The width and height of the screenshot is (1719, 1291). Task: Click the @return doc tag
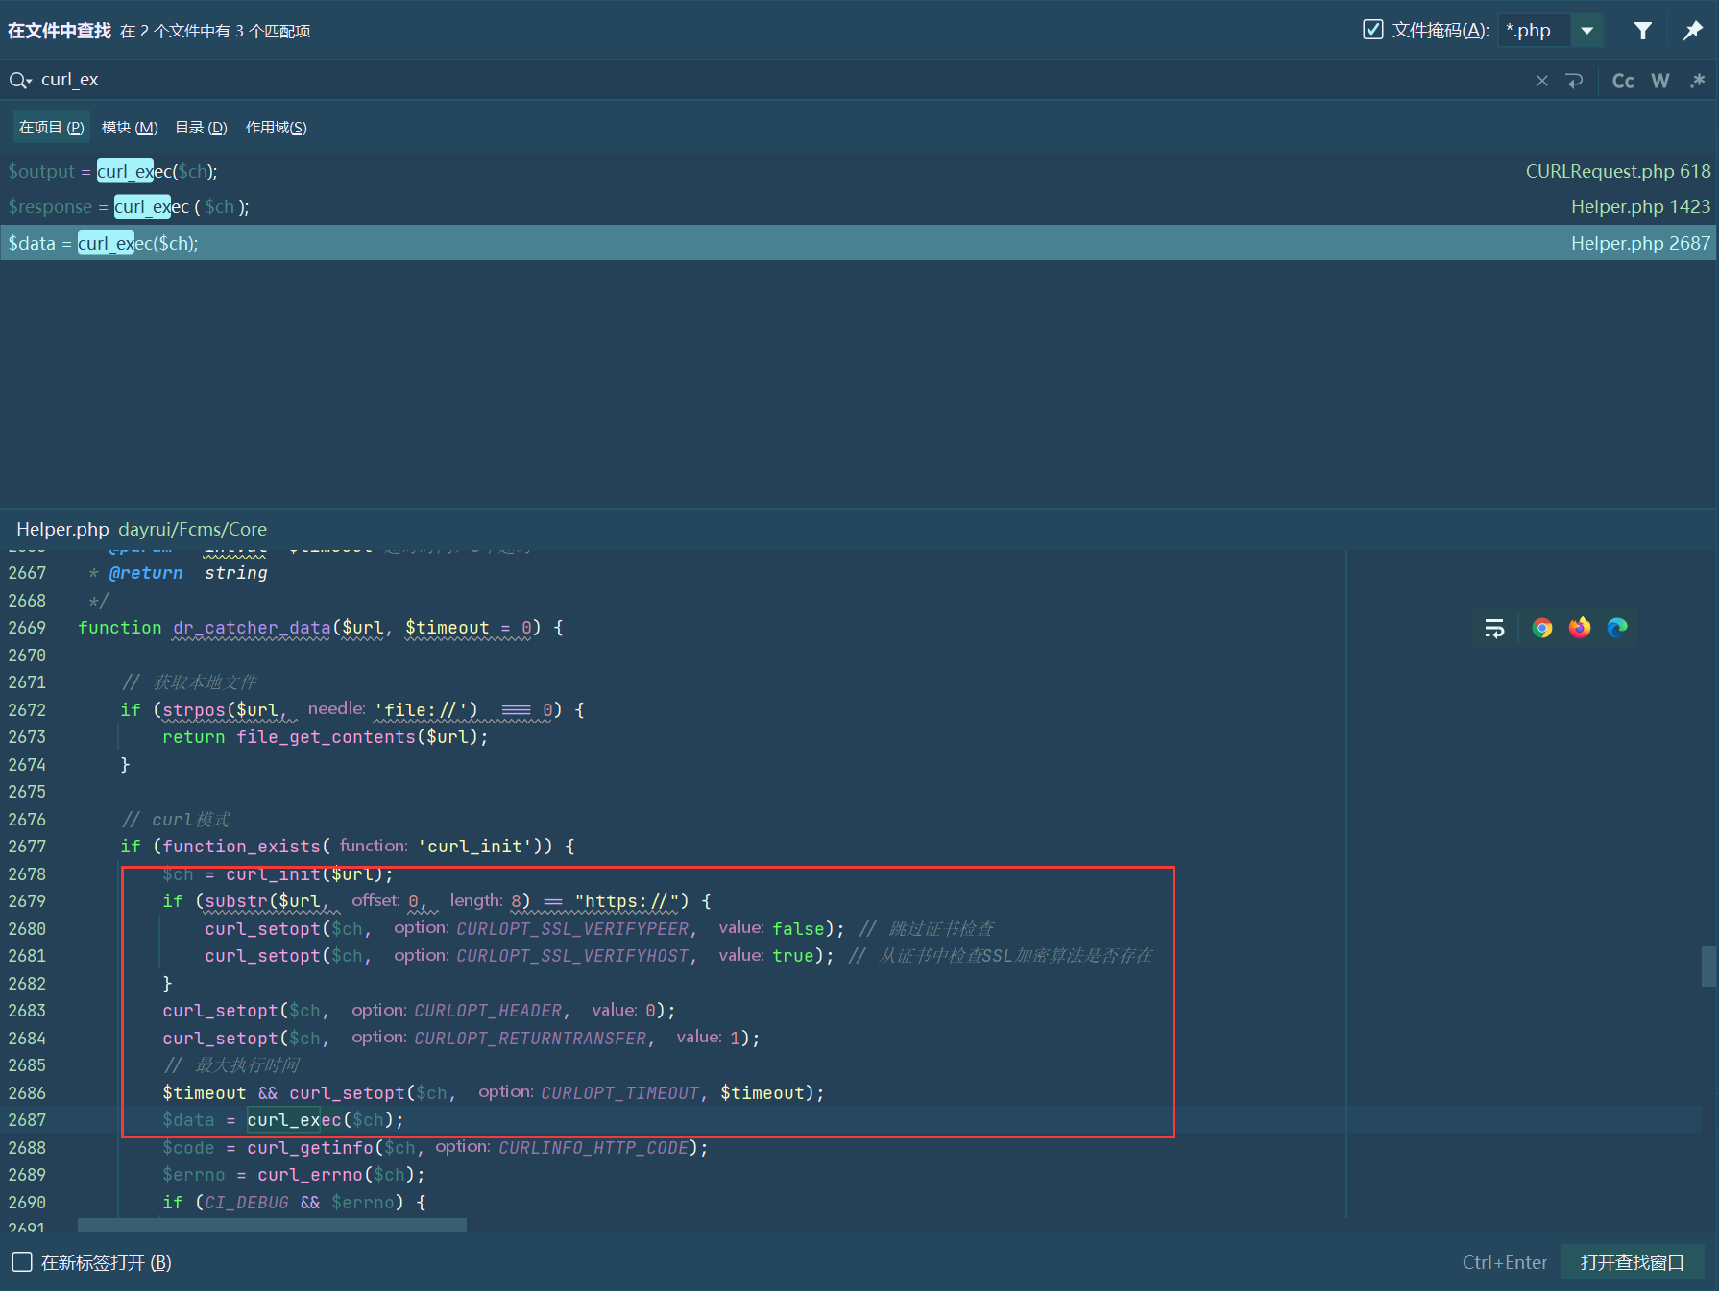coord(145,572)
